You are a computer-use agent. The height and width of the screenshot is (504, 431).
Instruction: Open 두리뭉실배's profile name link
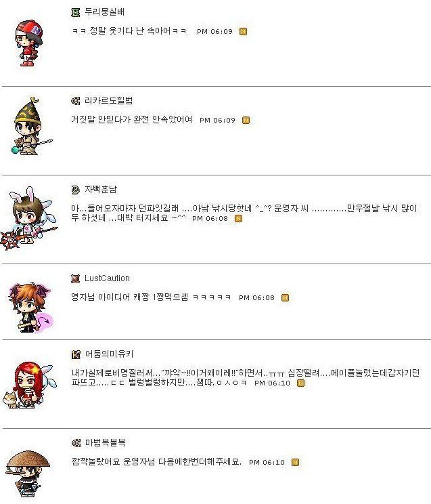104,12
